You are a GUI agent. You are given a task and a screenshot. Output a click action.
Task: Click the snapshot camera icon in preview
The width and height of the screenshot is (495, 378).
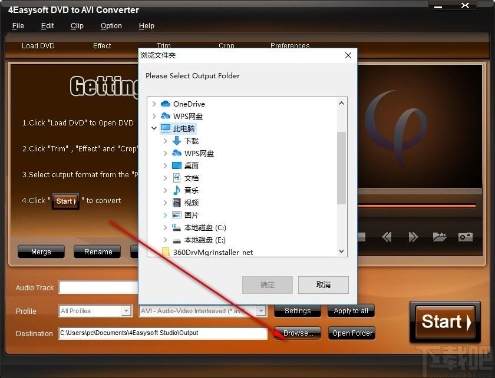tap(466, 237)
